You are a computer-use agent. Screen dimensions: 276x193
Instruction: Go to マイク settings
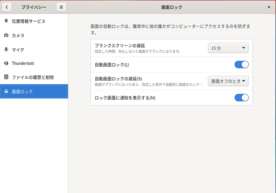click(x=18, y=50)
